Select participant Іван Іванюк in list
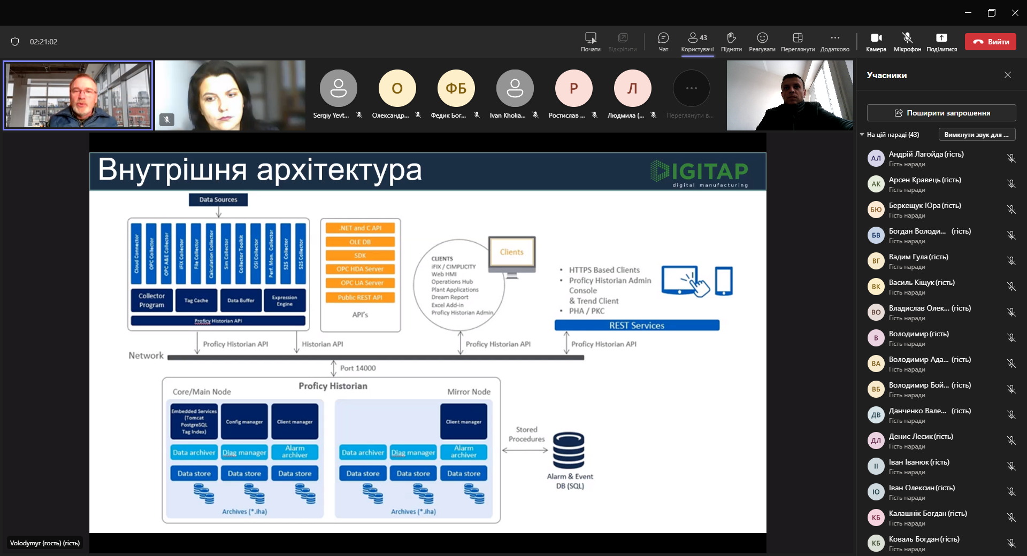This screenshot has height=556, width=1027. point(941,466)
